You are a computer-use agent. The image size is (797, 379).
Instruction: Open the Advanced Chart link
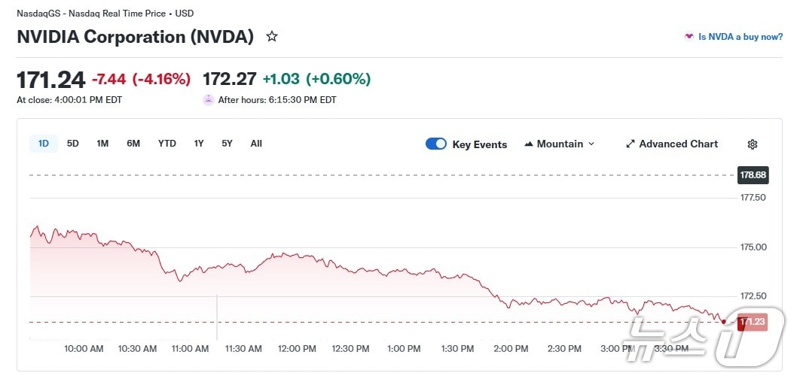tap(678, 144)
